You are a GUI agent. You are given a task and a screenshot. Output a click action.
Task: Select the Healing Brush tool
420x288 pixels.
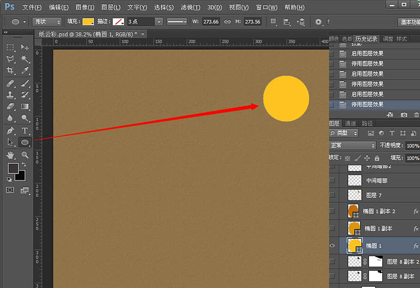pos(10,83)
